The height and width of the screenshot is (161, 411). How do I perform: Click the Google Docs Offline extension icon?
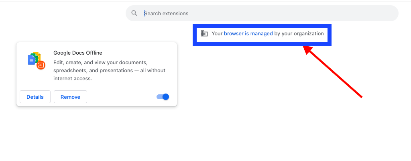click(37, 61)
